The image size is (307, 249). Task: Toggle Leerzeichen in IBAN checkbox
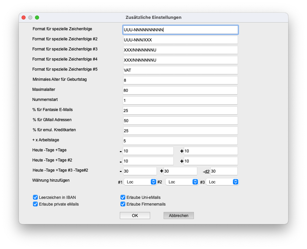(x=35, y=197)
